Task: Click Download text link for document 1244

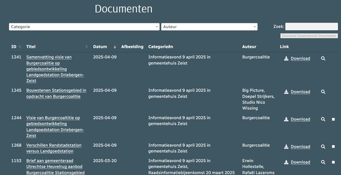Action: pyautogui.click(x=300, y=119)
